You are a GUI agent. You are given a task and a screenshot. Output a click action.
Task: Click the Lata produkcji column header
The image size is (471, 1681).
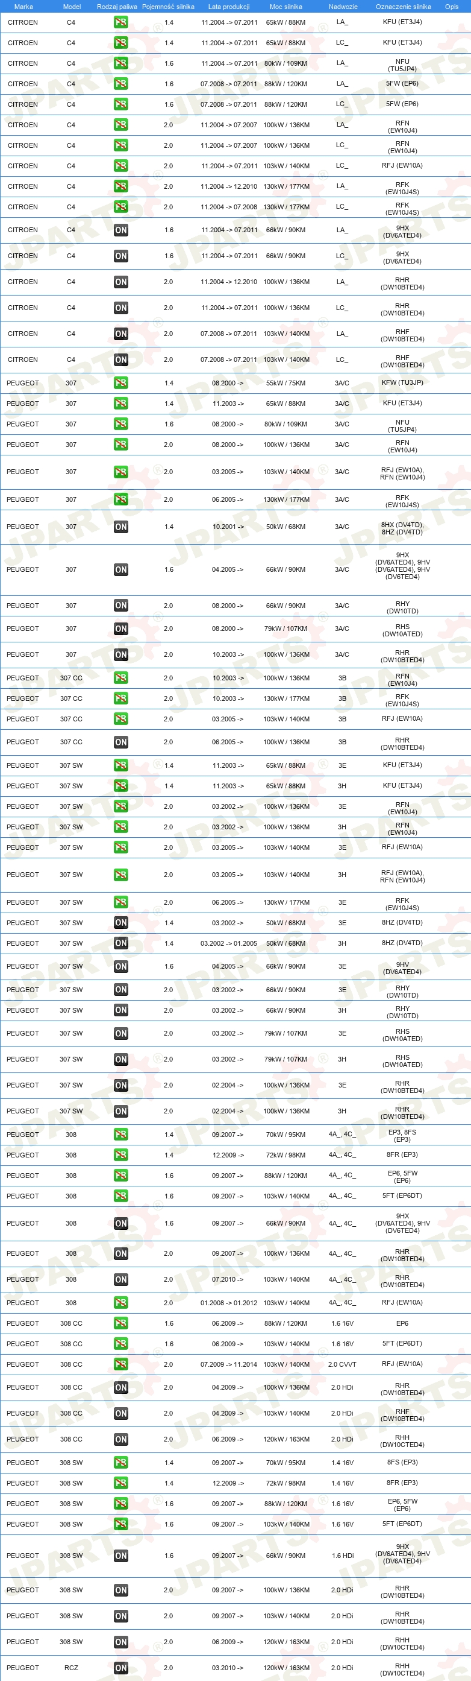pyautogui.click(x=229, y=7)
